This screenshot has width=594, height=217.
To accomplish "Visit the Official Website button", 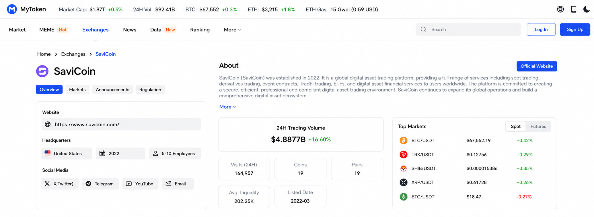I will coord(537,66).
